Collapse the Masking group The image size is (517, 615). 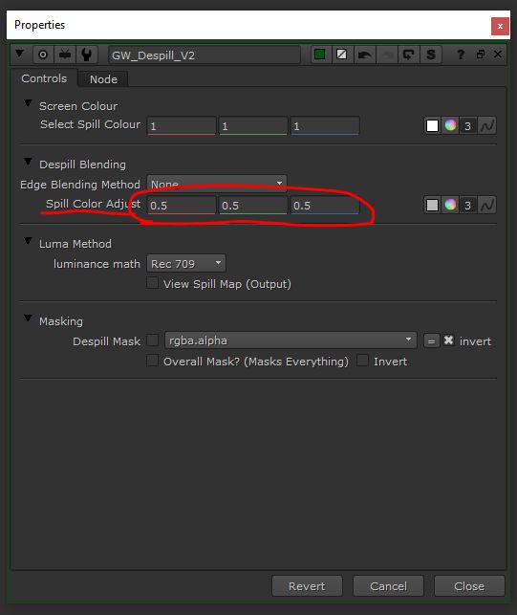point(28,318)
